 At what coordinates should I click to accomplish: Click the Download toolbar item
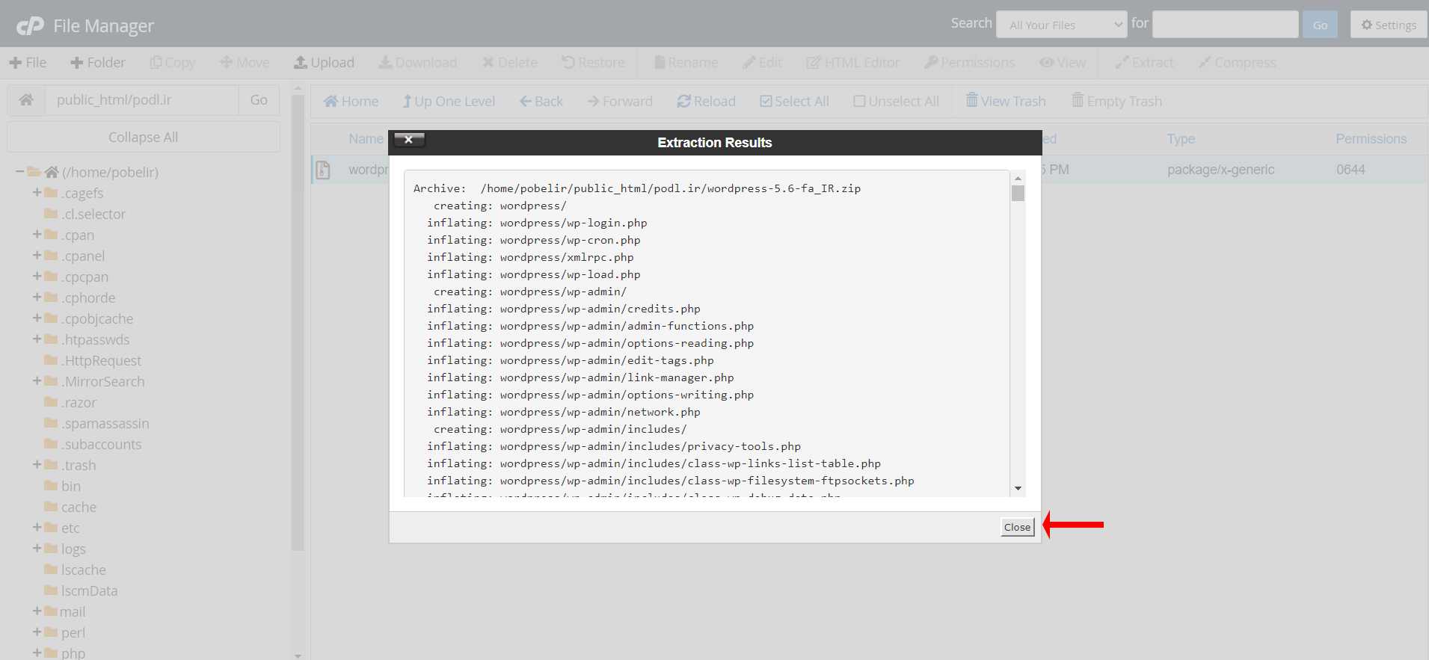coord(417,63)
